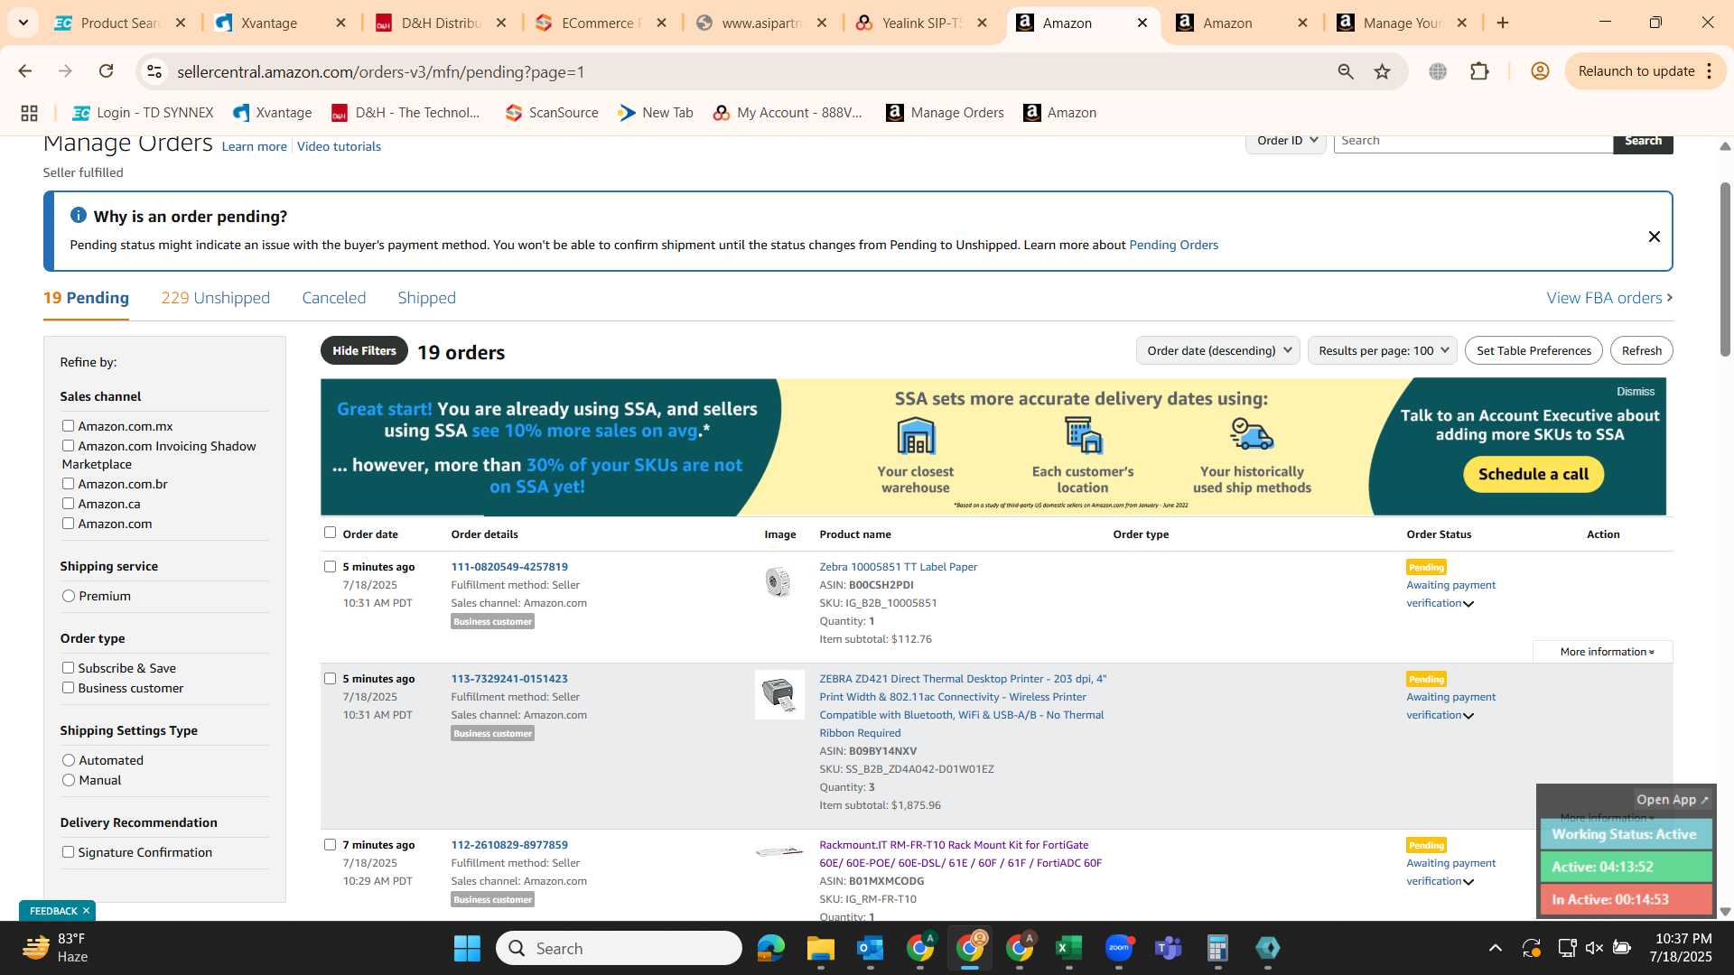
Task: Check Business customer order type
Action: pos(68,688)
